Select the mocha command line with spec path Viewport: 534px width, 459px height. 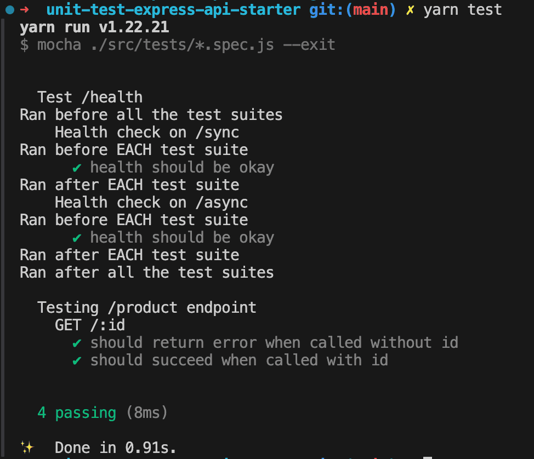[178, 45]
